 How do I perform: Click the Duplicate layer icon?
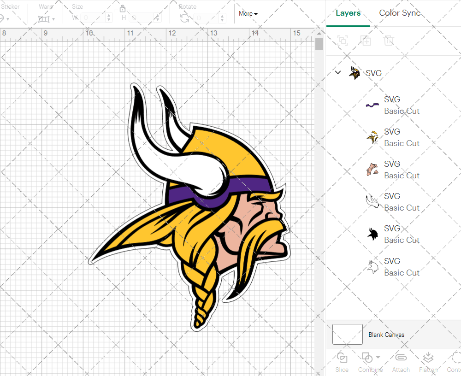366,41
